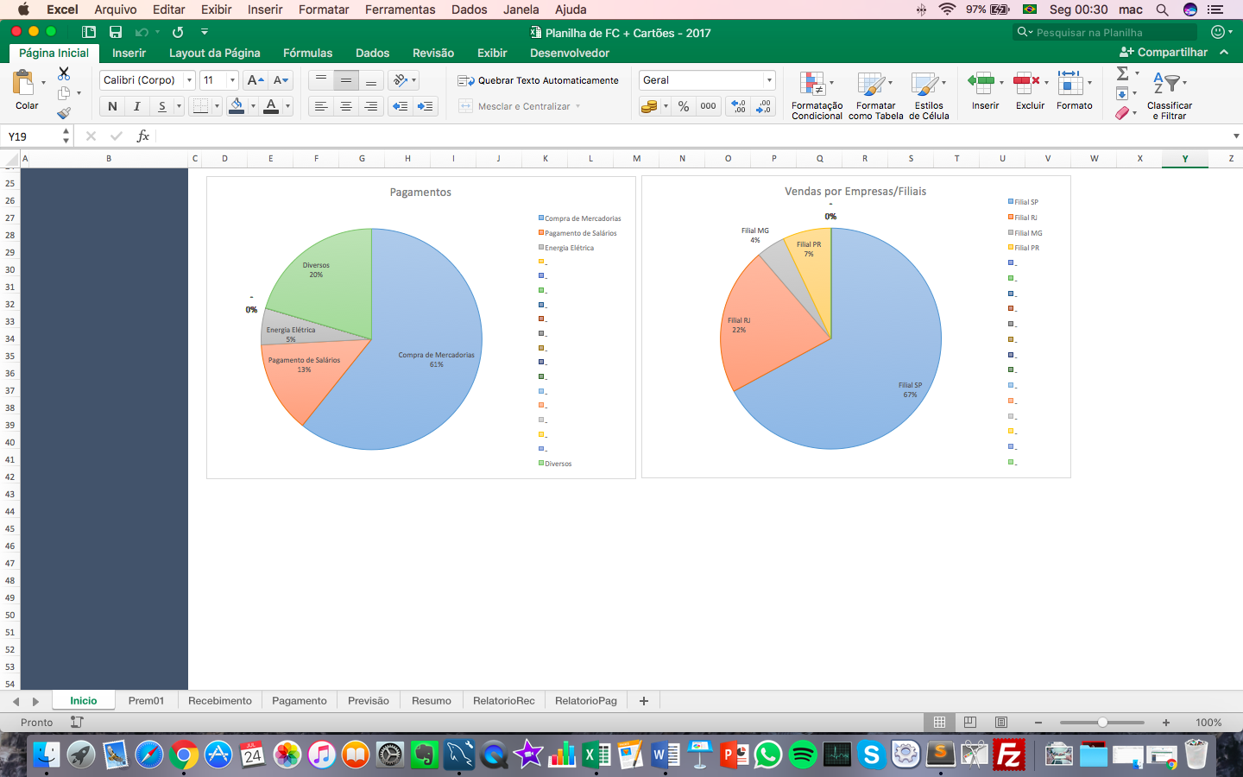Decrease font size with smaller A icon
The width and height of the screenshot is (1243, 777).
point(281,80)
